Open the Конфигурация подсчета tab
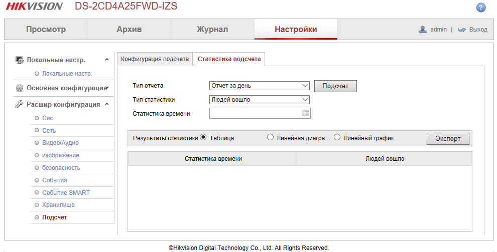This screenshot has width=497, height=252. click(x=155, y=59)
